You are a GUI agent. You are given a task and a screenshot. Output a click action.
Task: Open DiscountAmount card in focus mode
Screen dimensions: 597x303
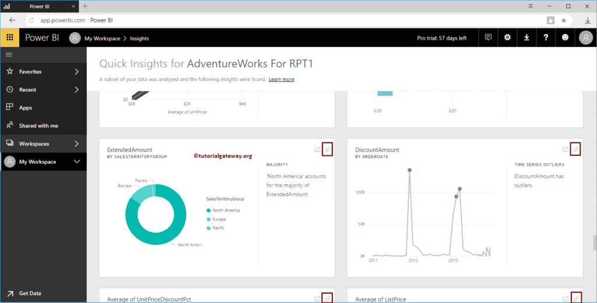pos(565,150)
